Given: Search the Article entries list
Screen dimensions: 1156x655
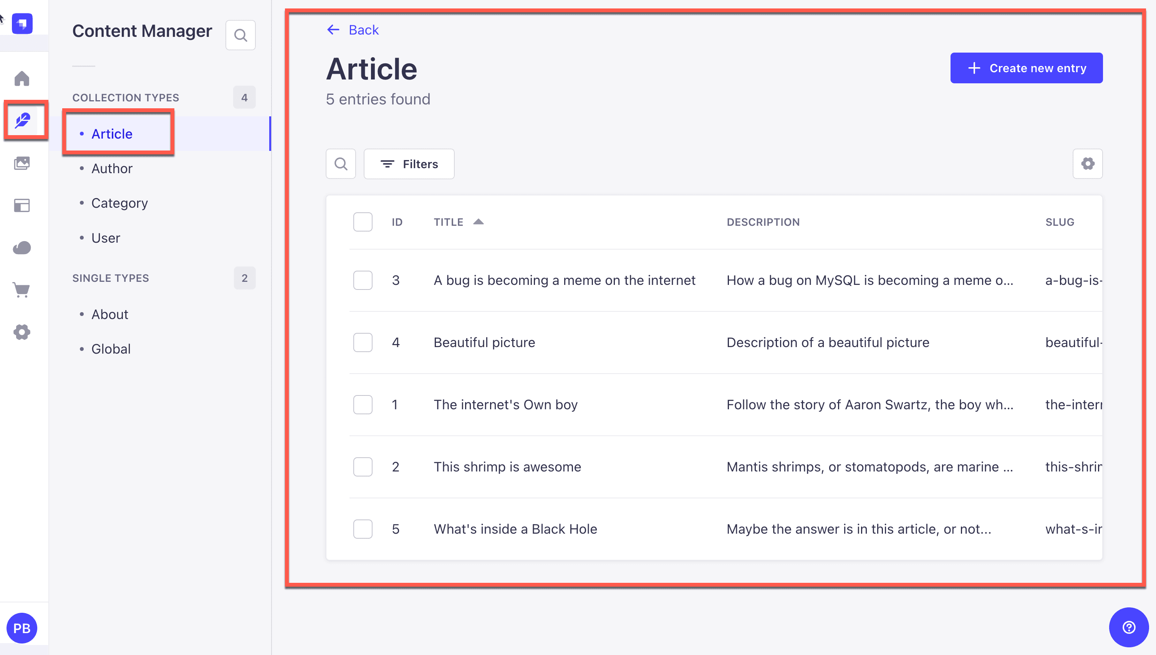Looking at the screenshot, I should (x=341, y=164).
